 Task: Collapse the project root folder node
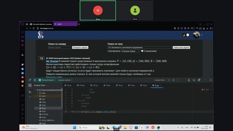tap(35, 90)
